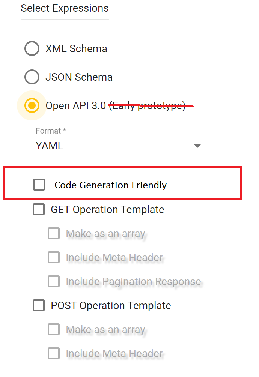
Task: Enable Include Meta Header for POST operations
Action: (x=54, y=353)
